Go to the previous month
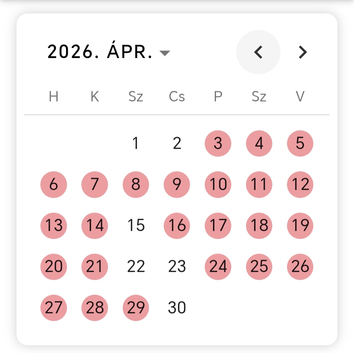This screenshot has width=354, height=353. [x=258, y=52]
